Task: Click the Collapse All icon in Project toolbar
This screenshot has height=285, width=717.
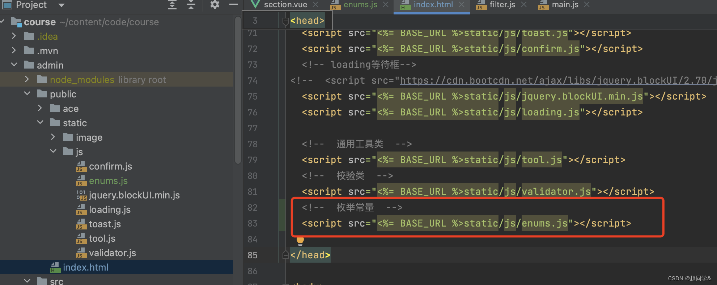Action: (191, 5)
